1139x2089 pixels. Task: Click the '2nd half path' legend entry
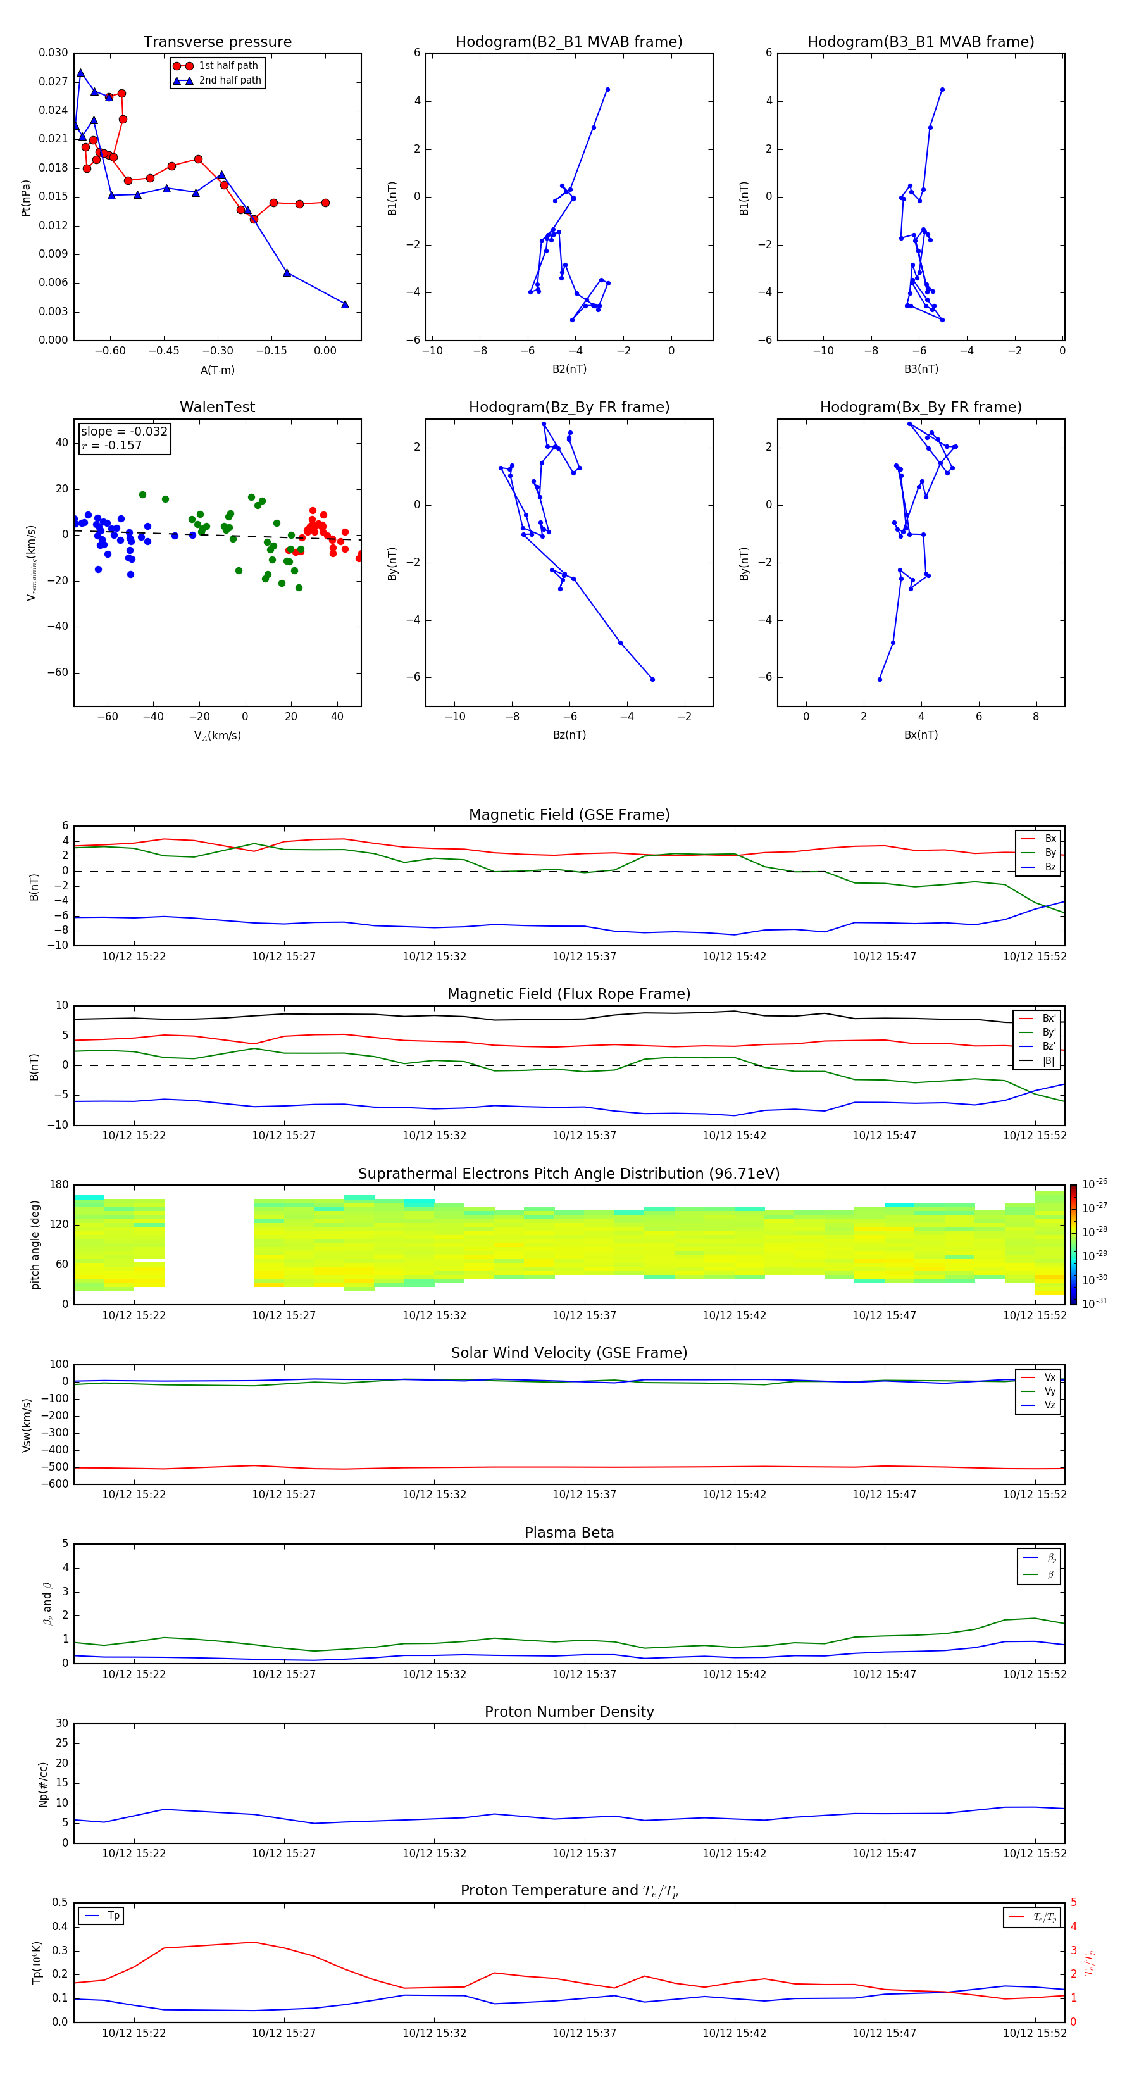(x=216, y=80)
